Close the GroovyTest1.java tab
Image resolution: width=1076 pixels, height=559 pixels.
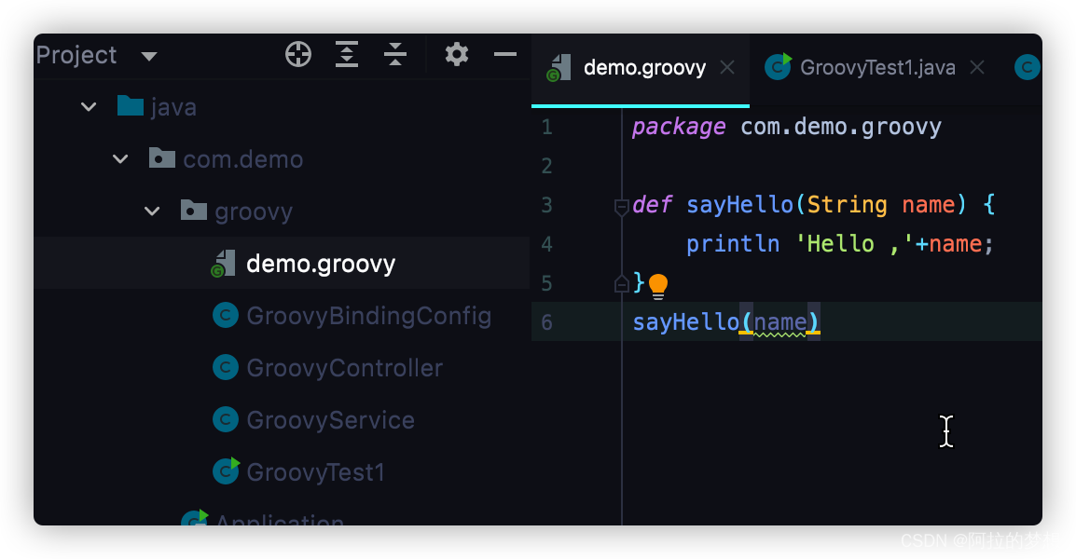pyautogui.click(x=977, y=67)
